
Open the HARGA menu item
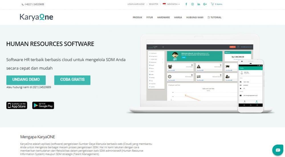click(x=178, y=17)
